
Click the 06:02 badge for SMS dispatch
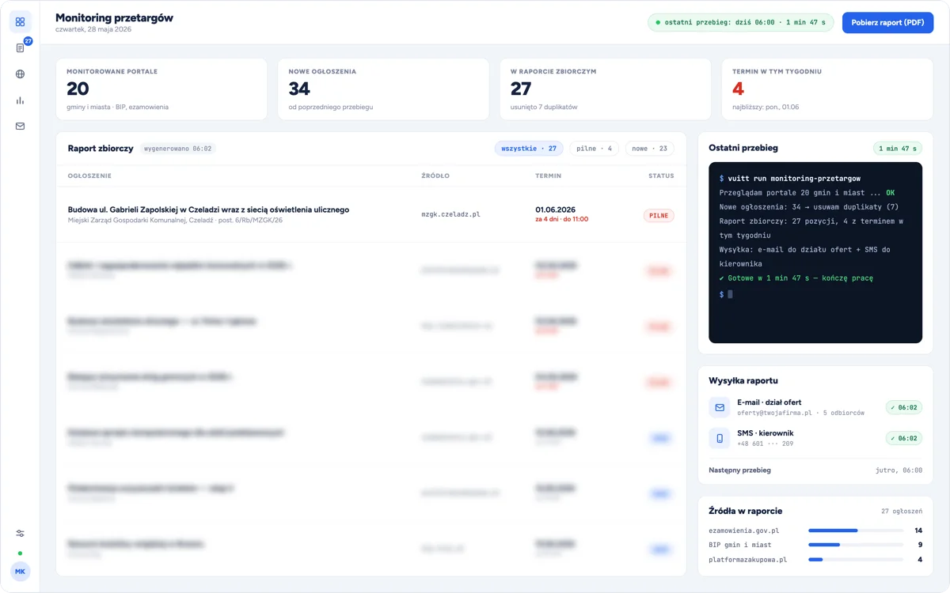point(904,438)
